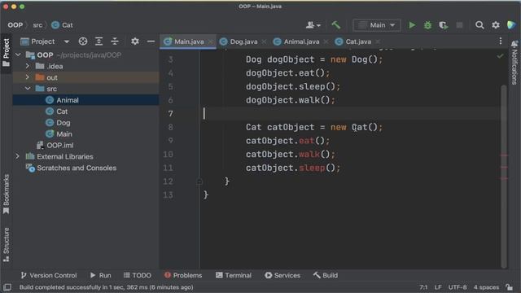The image size is (521, 293).
Task: Click OOP breadcrumb in navigation bar
Action: [15, 25]
